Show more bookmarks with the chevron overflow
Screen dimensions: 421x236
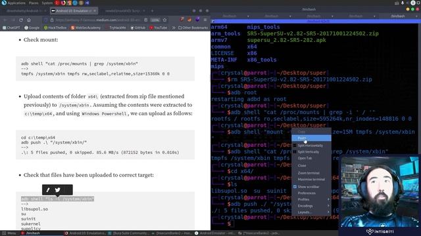click(x=174, y=28)
